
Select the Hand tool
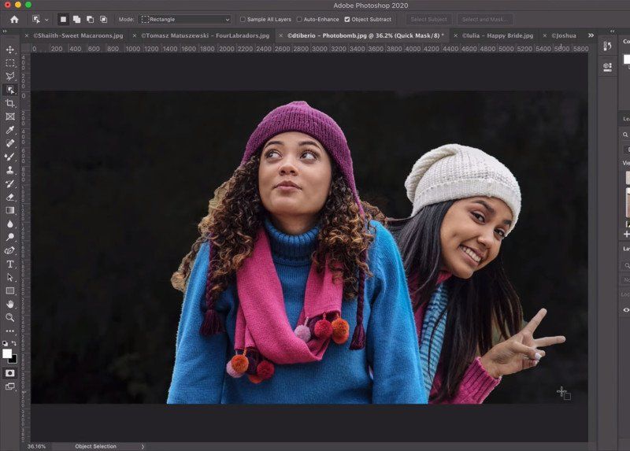tap(10, 304)
